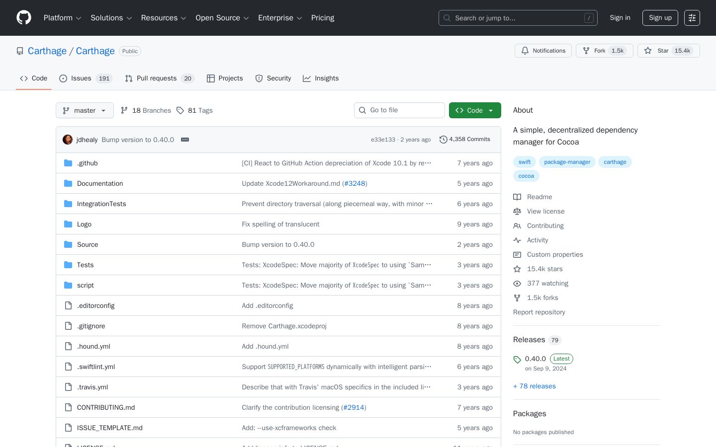This screenshot has height=447, width=716.
Task: Expand the Enterprise dropdown
Action: [280, 18]
